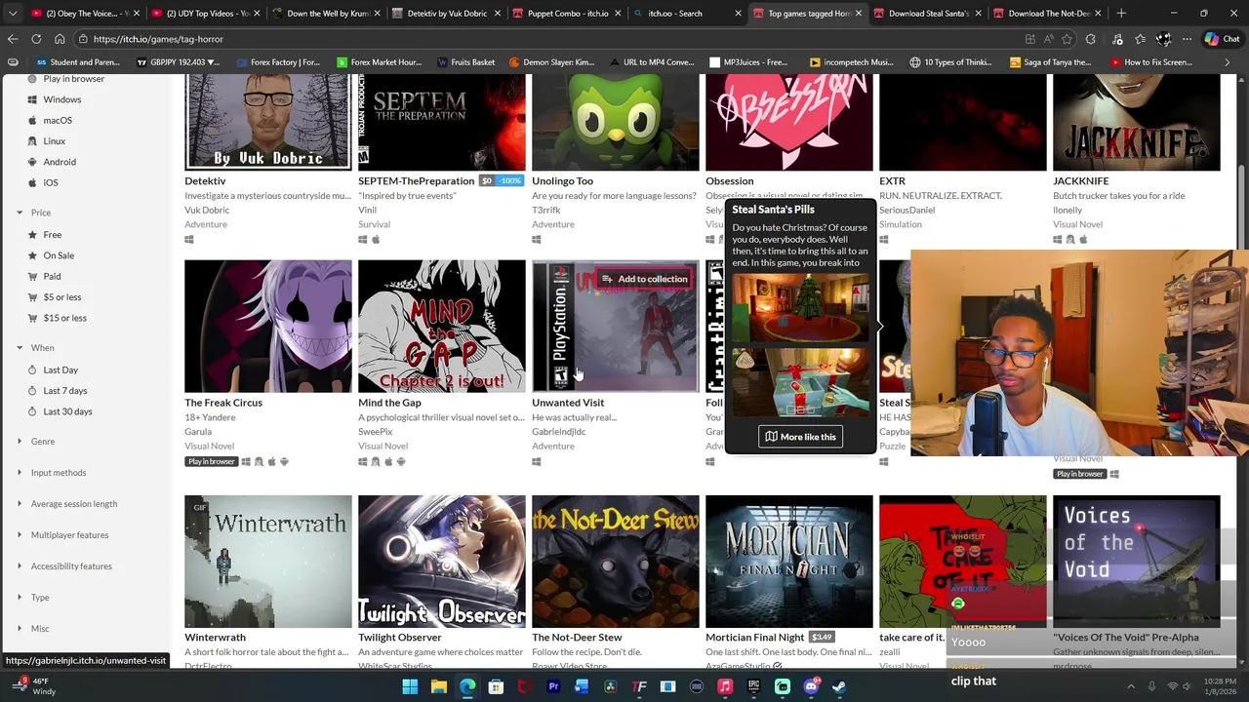
Task: Open the Winterwrath game title link
Action: (215, 638)
